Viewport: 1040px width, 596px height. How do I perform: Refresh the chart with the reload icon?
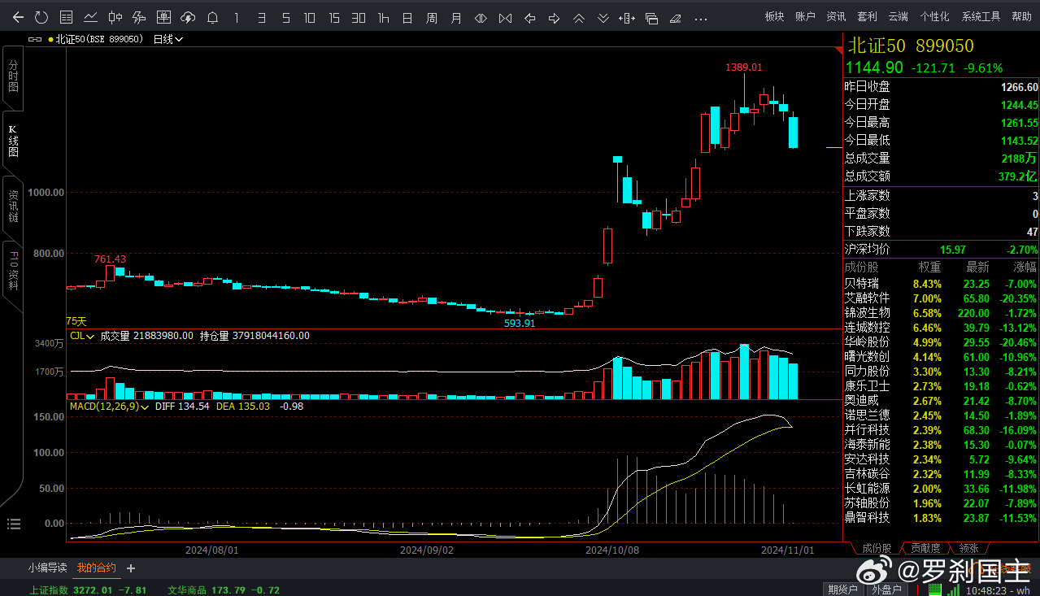41,17
